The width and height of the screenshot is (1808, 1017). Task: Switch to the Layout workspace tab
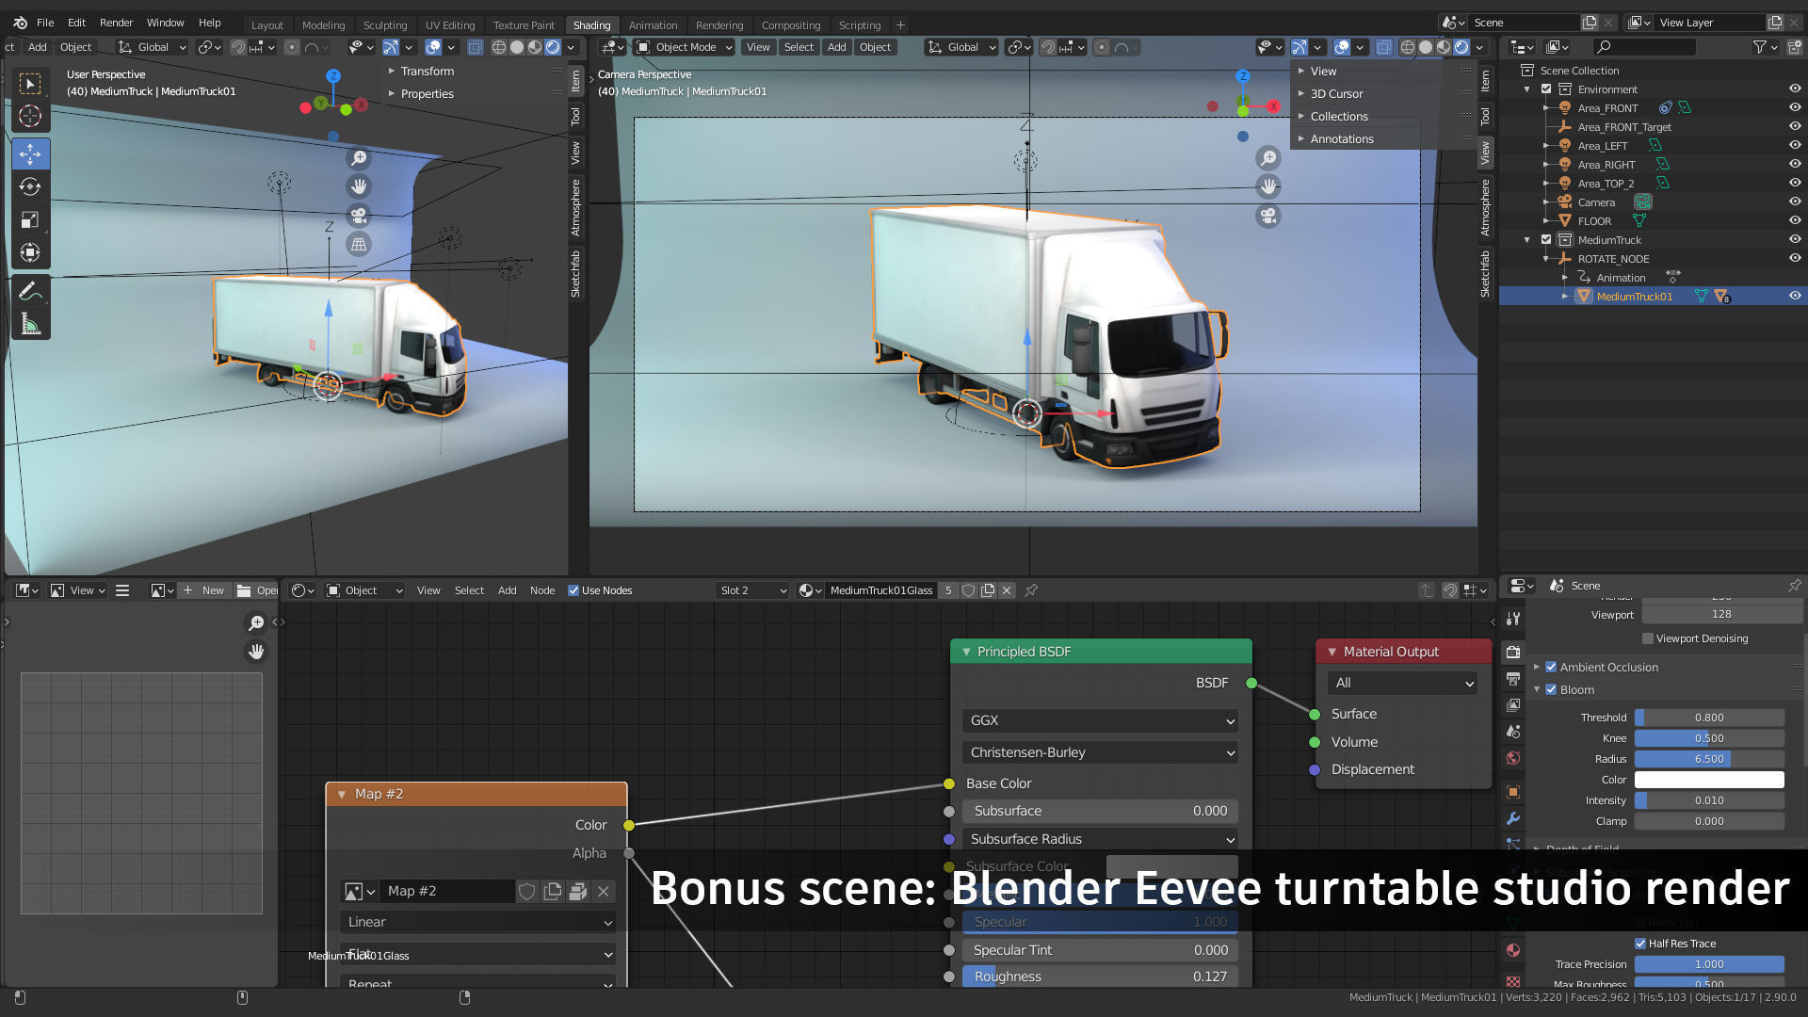pyautogui.click(x=267, y=25)
